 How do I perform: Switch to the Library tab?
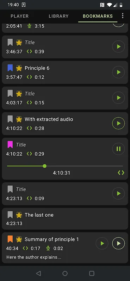tap(58, 16)
